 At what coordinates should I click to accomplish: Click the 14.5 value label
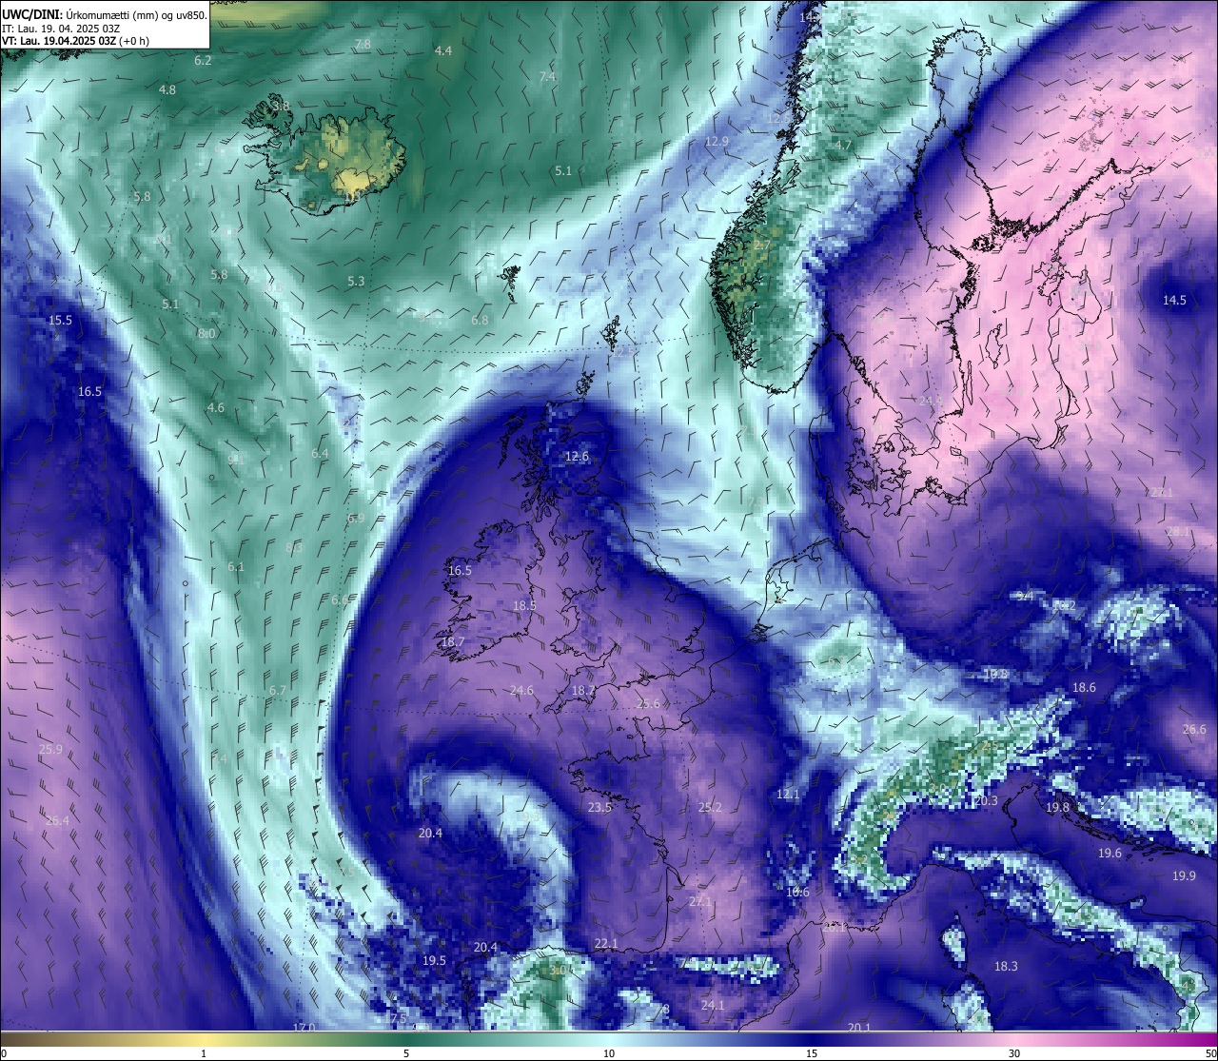click(1174, 301)
